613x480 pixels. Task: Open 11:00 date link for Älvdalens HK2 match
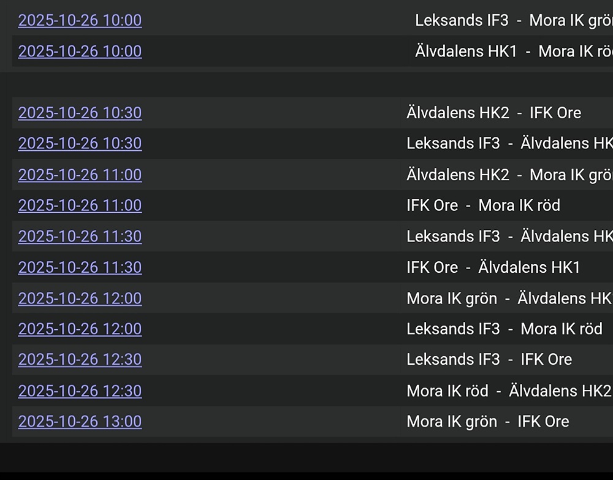pyautogui.click(x=80, y=175)
